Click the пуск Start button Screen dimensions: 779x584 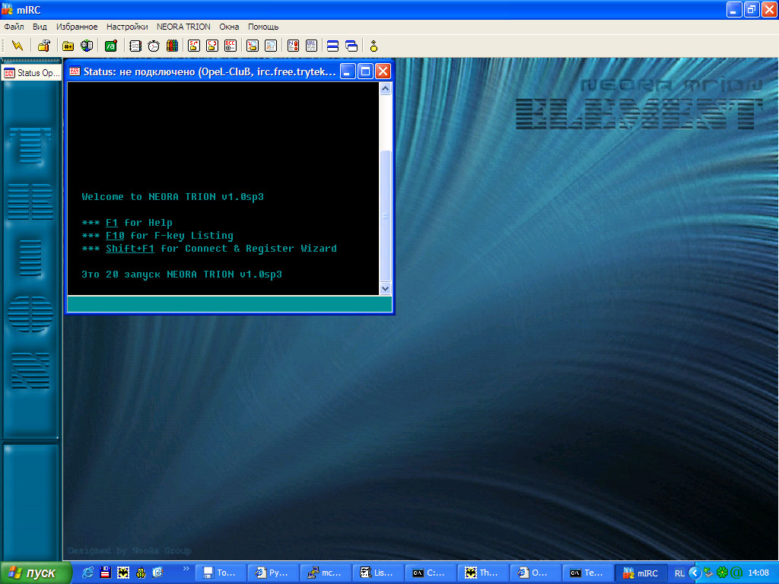point(36,573)
